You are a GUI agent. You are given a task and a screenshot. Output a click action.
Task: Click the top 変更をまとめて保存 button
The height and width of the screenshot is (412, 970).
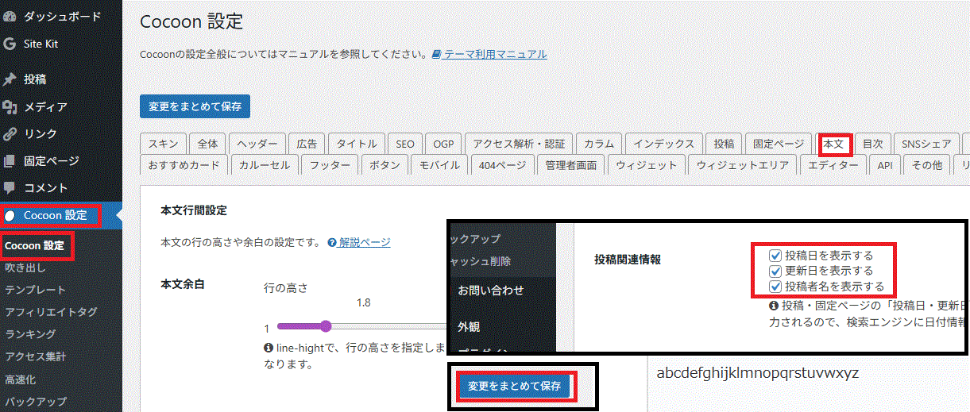[195, 106]
